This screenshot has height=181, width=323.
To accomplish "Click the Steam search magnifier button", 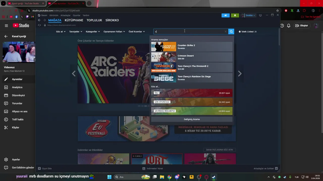I will coord(231,31).
